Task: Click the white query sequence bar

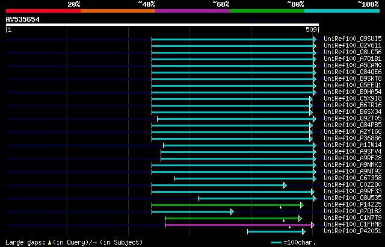Action: coord(162,25)
